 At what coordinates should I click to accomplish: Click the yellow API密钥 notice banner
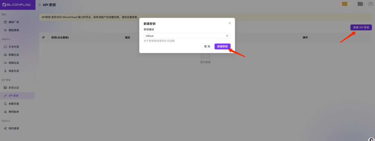pyautogui.click(x=206, y=17)
